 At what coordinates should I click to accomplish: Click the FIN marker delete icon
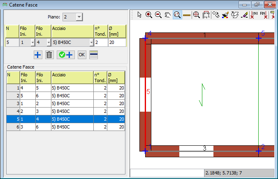264,15
